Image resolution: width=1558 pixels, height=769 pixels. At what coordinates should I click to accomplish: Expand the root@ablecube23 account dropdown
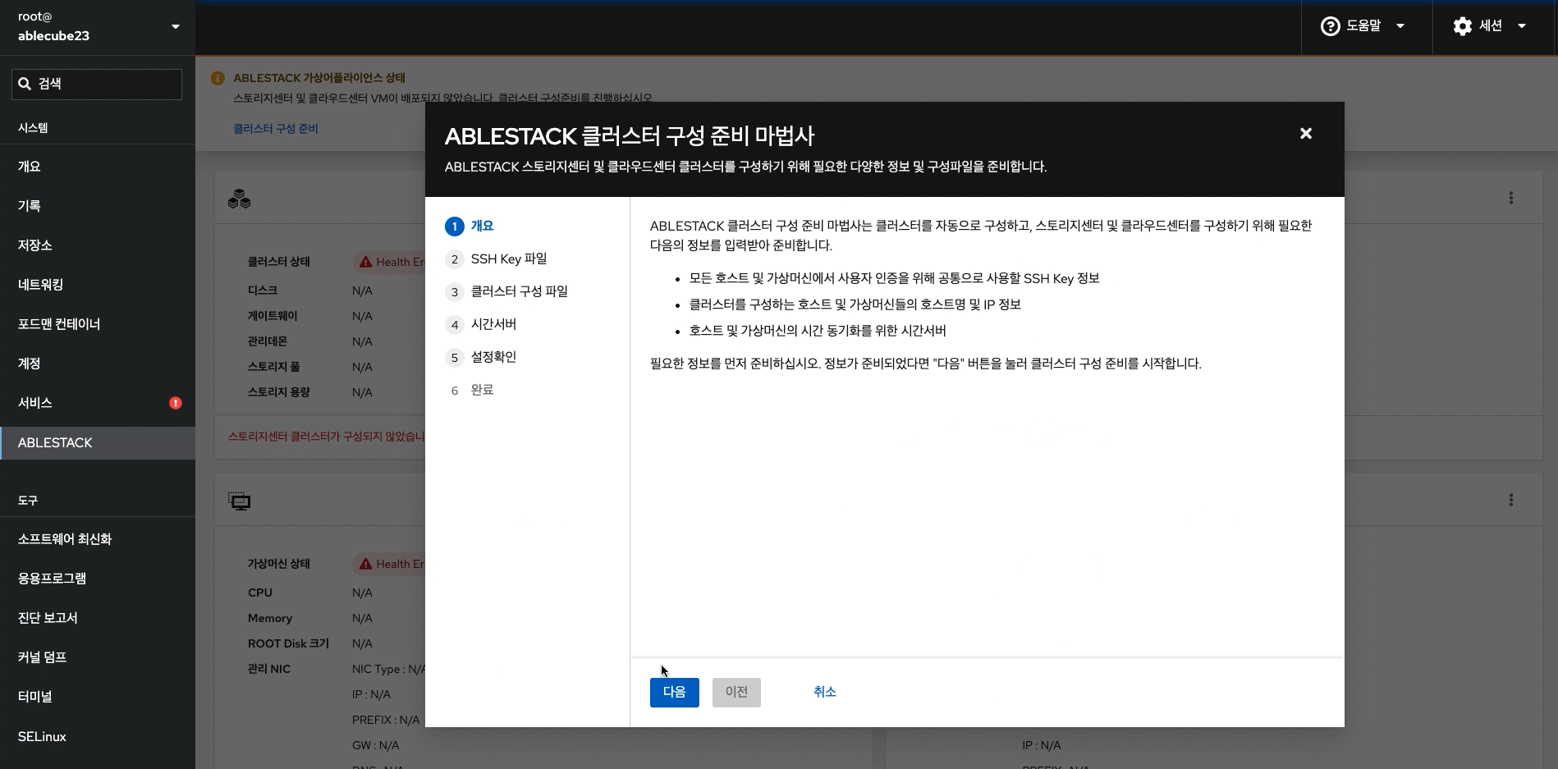(175, 27)
